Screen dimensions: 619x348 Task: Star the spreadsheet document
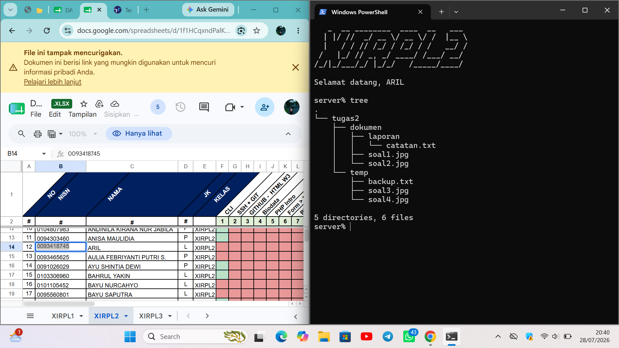(x=84, y=104)
